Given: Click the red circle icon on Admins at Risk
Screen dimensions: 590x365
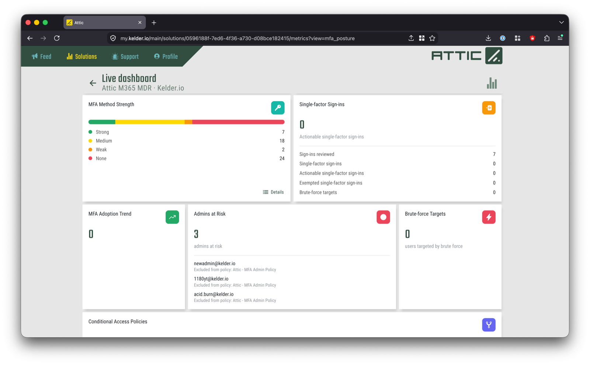Looking at the screenshot, I should (x=383, y=217).
